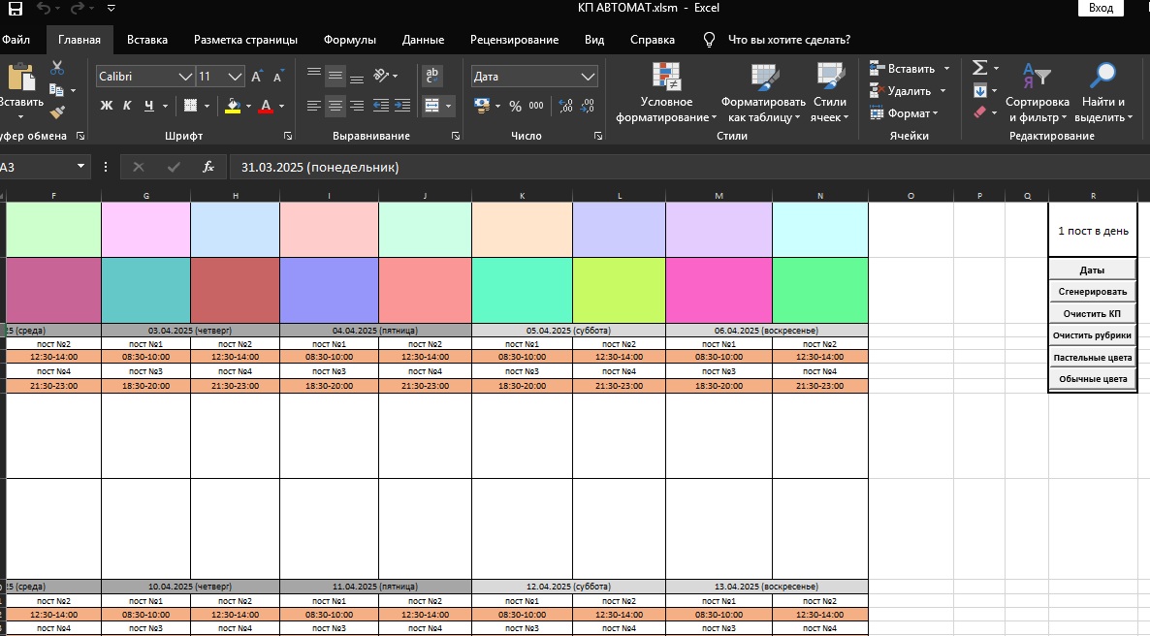Click the Сгенерировать button
Viewport: 1150px width, 636px height.
tap(1092, 291)
